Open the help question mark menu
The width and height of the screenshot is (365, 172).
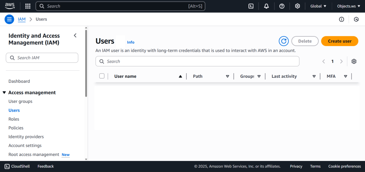(x=282, y=6)
